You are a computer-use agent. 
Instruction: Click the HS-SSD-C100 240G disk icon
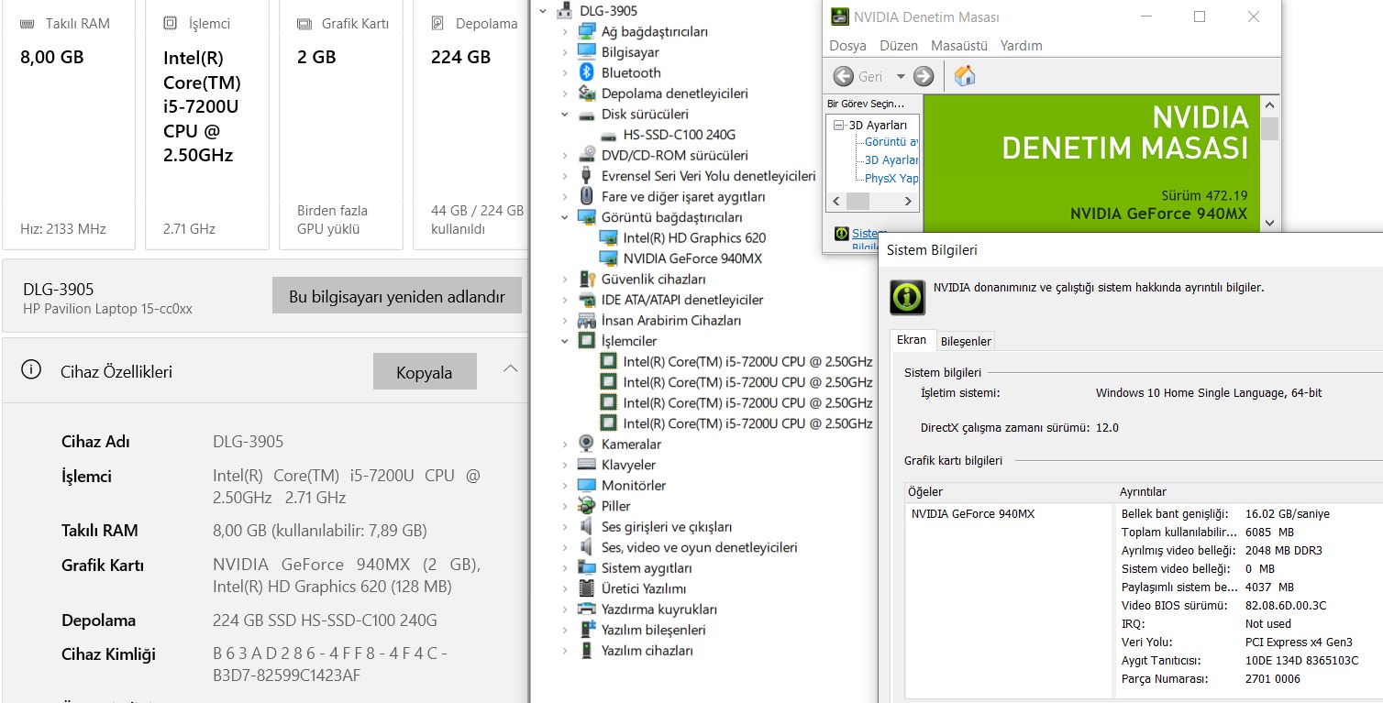[608, 135]
